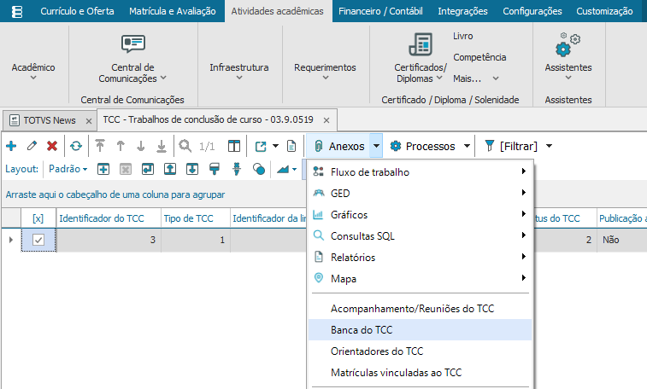
Task: Click the edit pencil icon
Action: 32,146
